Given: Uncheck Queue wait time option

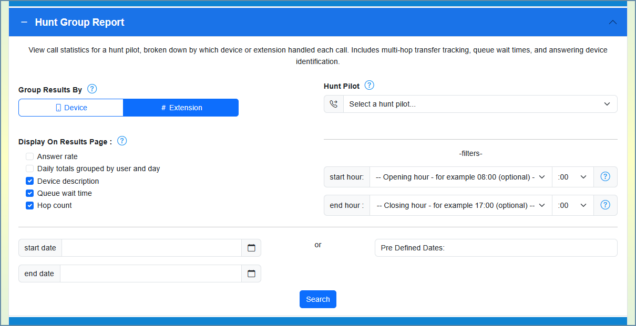Looking at the screenshot, I should [x=30, y=193].
